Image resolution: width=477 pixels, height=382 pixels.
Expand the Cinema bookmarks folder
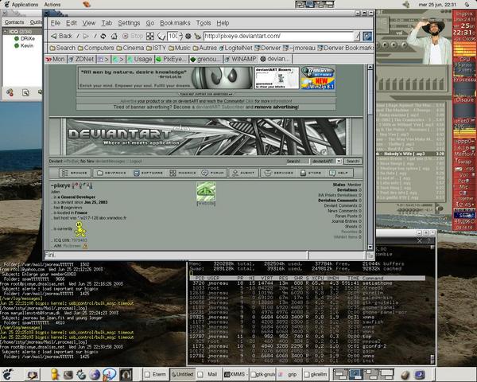[x=130, y=48]
